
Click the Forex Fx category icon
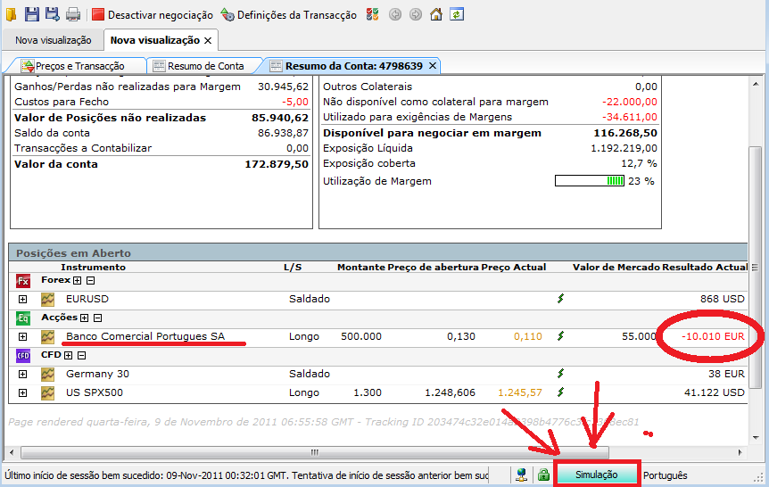(x=23, y=281)
